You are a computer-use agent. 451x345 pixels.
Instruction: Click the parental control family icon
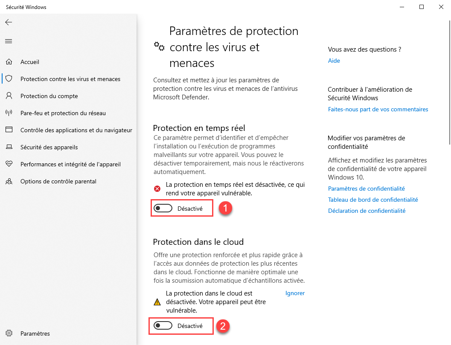pyautogui.click(x=9, y=181)
